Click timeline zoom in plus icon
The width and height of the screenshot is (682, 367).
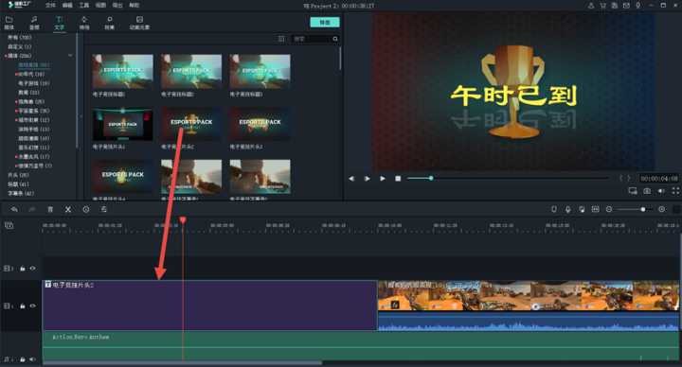coord(661,209)
